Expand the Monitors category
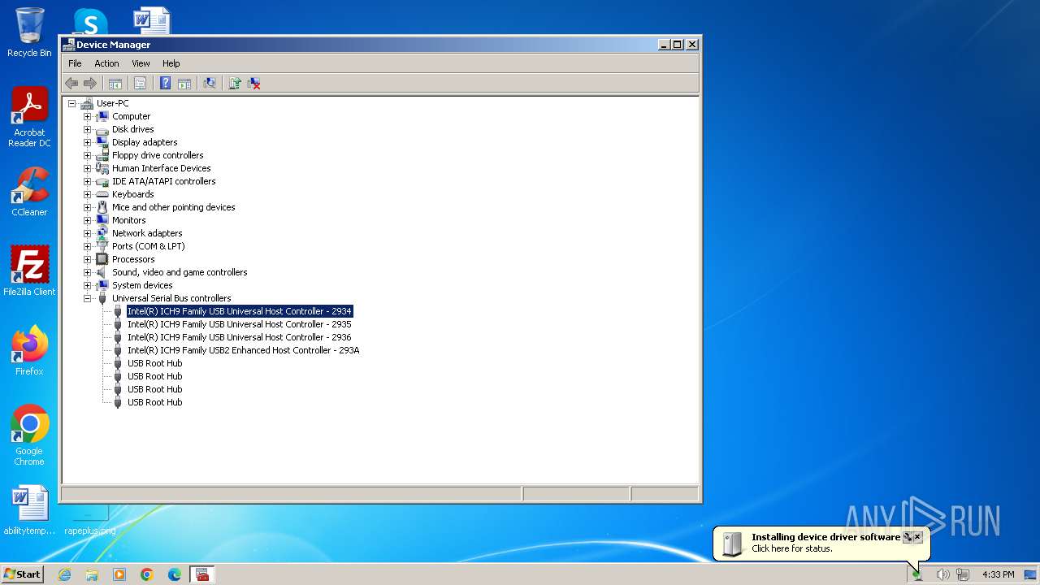Screen dimensions: 1040x585 tap(87, 220)
